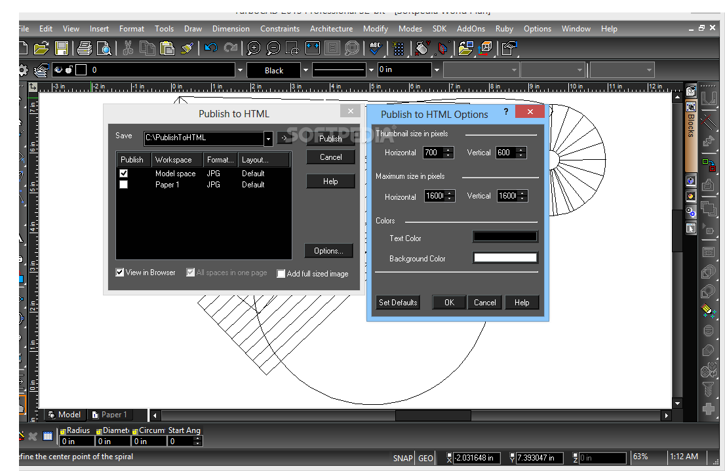Click the 3D workplane cube icon
Viewport: 725px width, 471px height.
(x=486, y=48)
